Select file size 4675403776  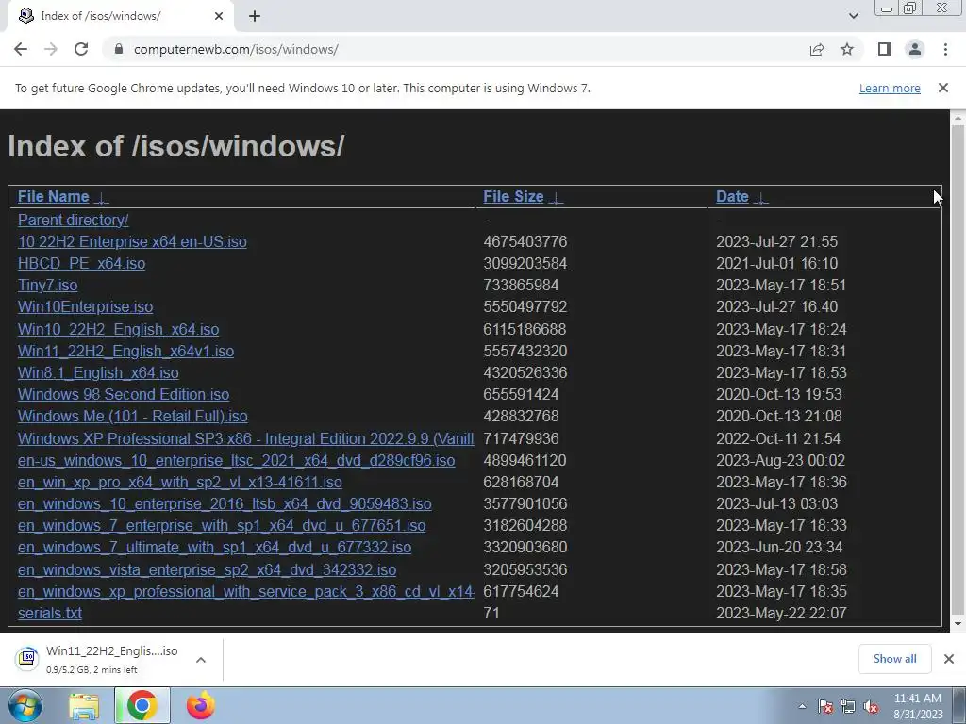click(x=525, y=241)
